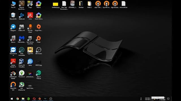Select the MSI Afterburner icon

tap(21, 86)
